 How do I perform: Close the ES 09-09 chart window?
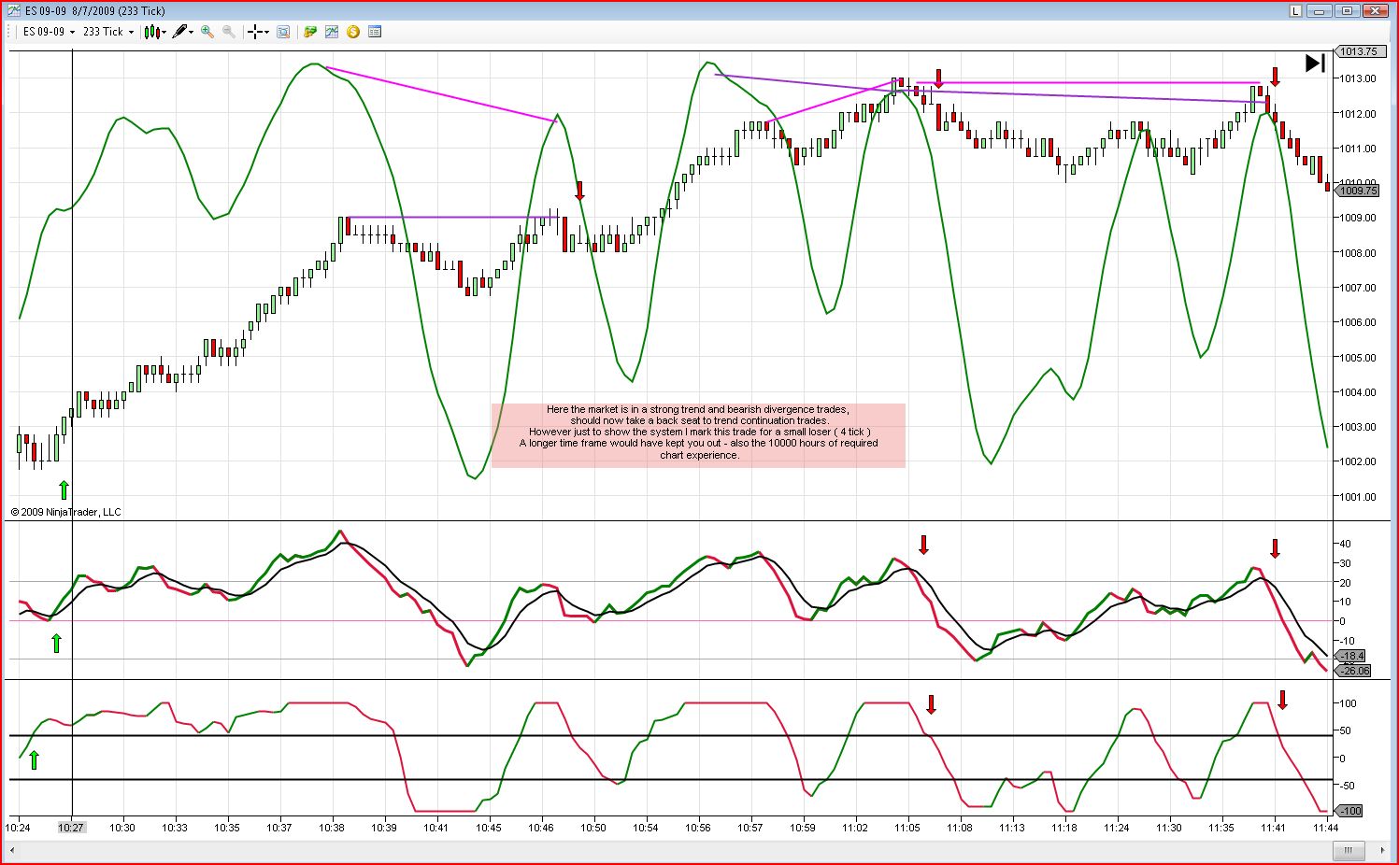[1377, 11]
